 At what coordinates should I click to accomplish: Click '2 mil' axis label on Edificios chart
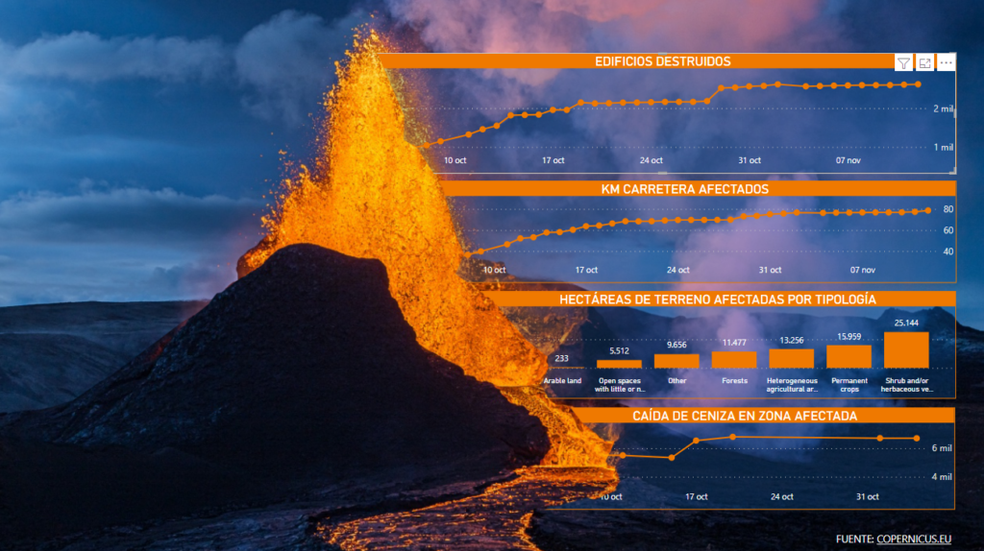[x=943, y=109]
